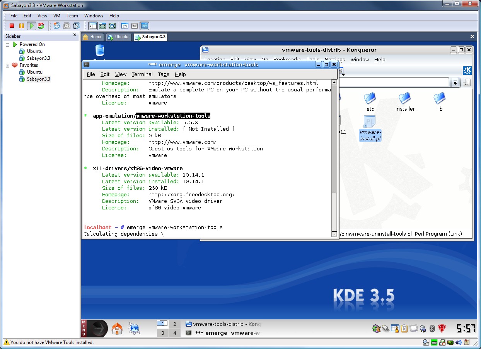Image resolution: width=481 pixels, height=349 pixels.
Task: Enter full screen mode via toolbar icon
Action: click(112, 26)
